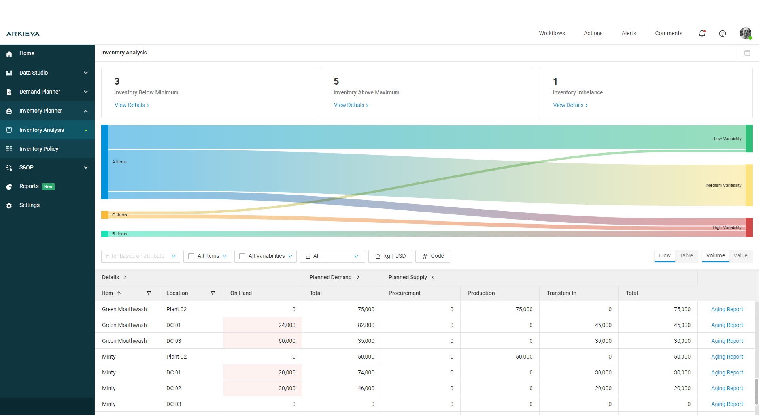The height and width of the screenshot is (415, 759).
Task: Tick the All Items checkbox
Action: pos(191,256)
